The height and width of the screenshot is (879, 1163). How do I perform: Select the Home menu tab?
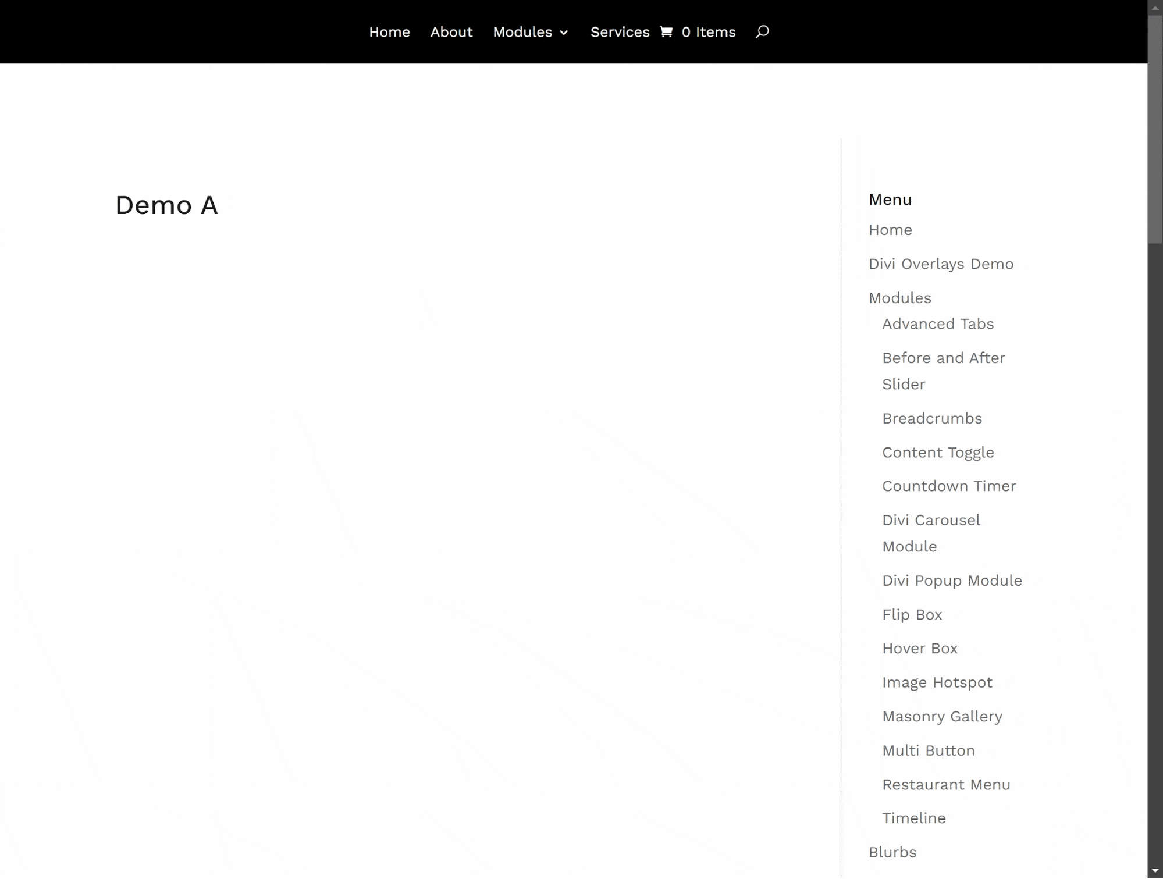pyautogui.click(x=389, y=33)
